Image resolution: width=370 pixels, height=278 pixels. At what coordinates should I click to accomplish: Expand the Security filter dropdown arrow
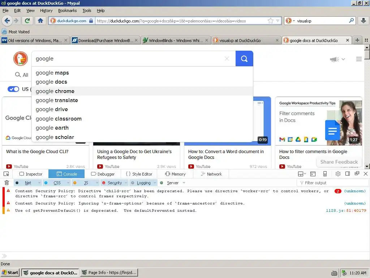pyautogui.click(x=126, y=183)
